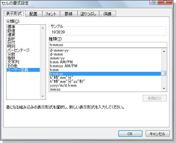Open the フォント tab
The image size is (176, 143).
[51, 14]
